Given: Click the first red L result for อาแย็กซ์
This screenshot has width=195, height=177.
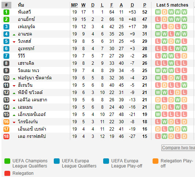Looking at the screenshot, I should [158, 19].
